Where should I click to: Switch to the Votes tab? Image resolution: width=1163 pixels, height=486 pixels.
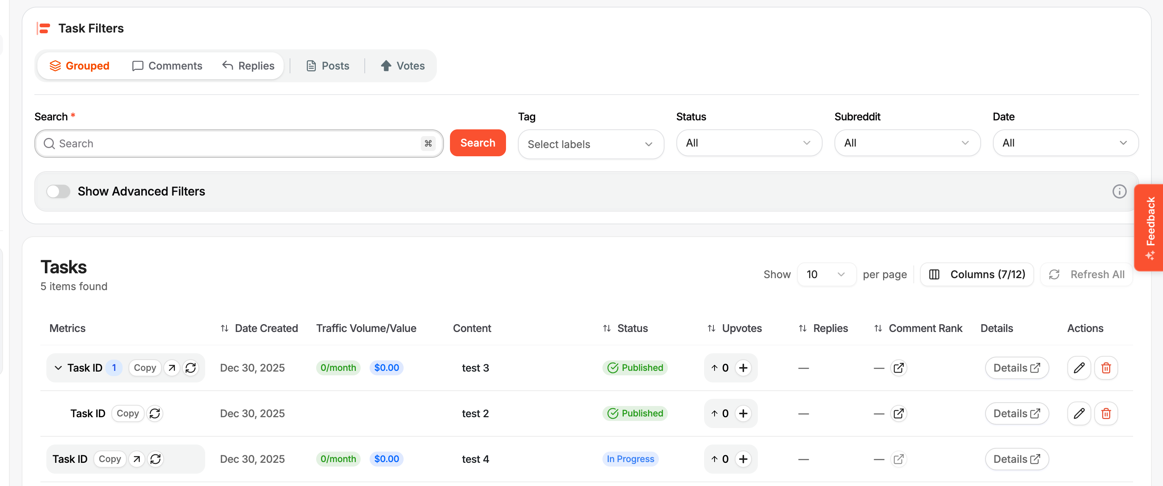pyautogui.click(x=402, y=66)
